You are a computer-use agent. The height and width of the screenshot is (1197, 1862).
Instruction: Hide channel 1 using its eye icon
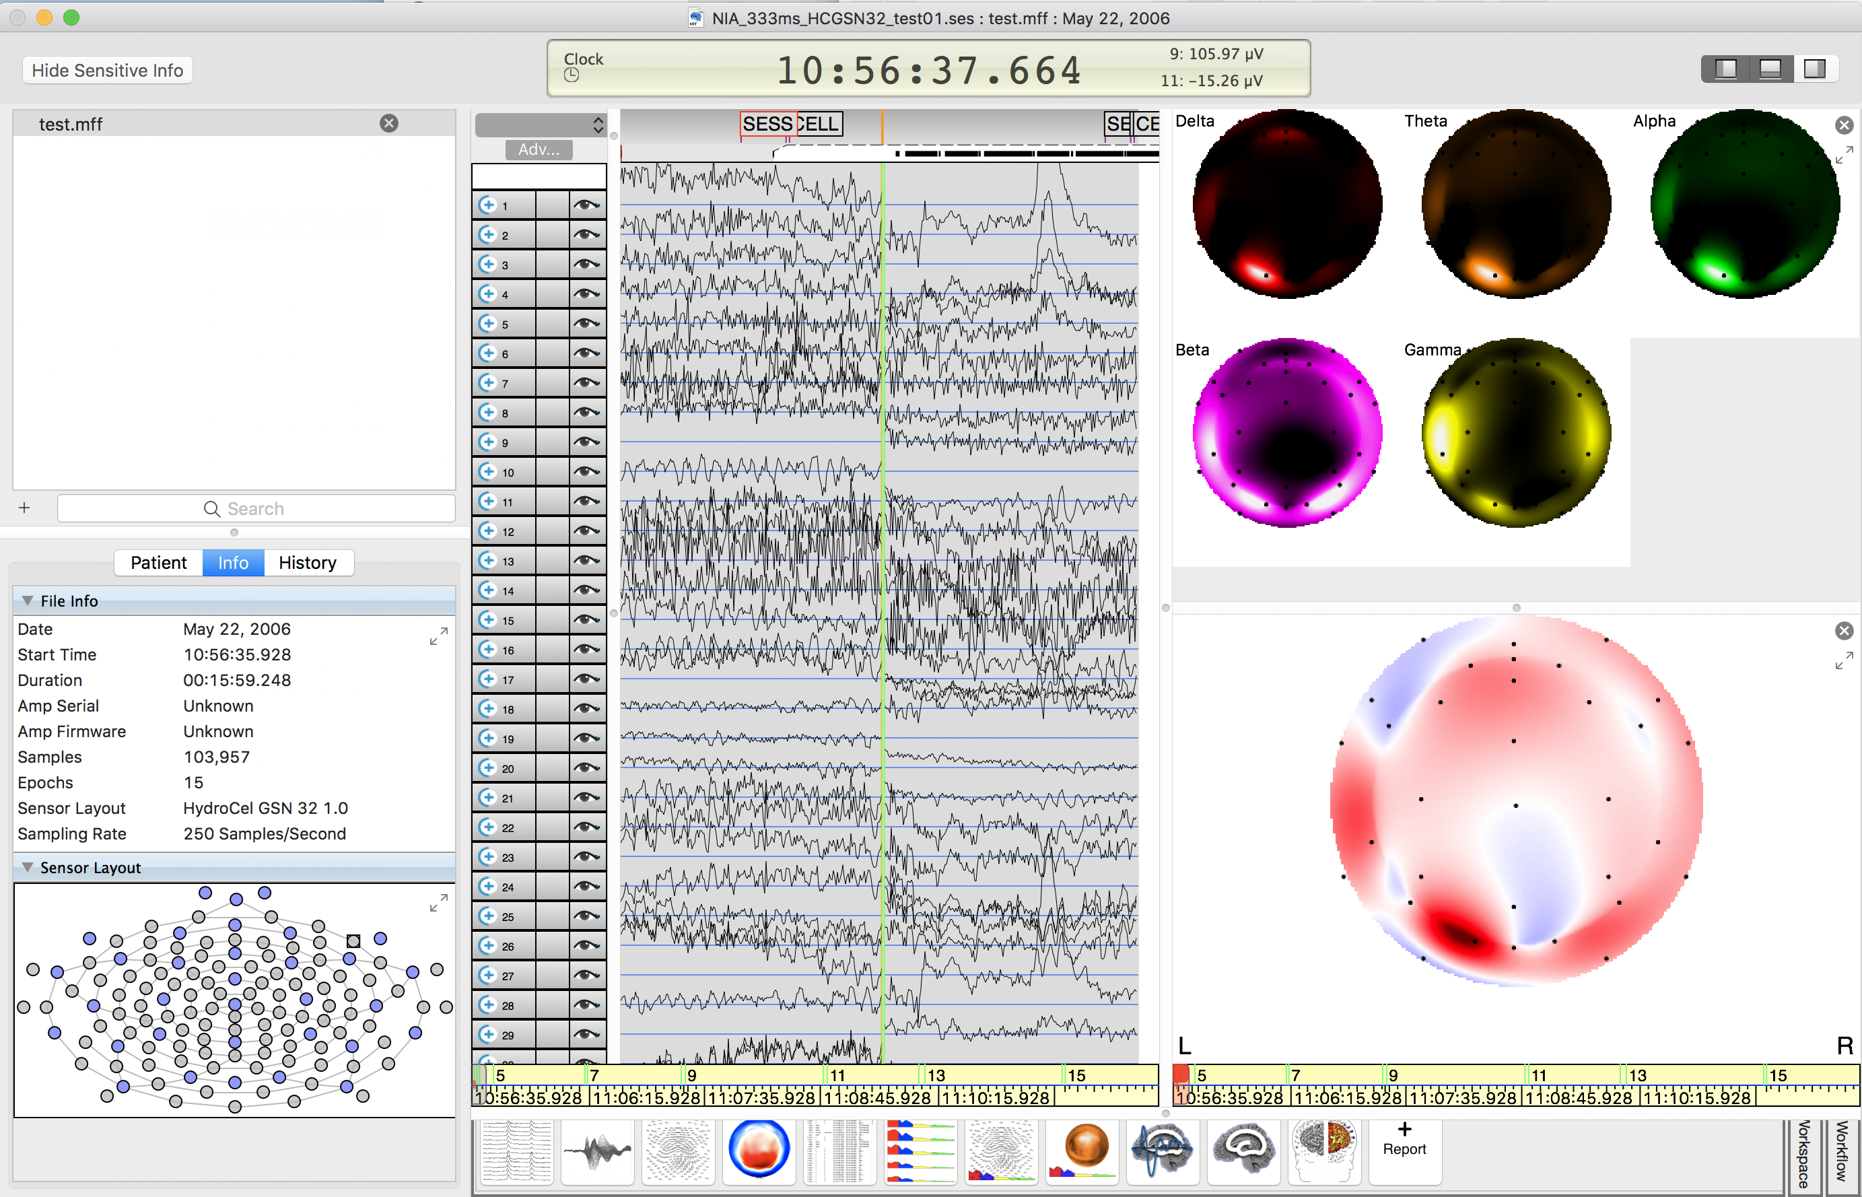click(x=587, y=205)
